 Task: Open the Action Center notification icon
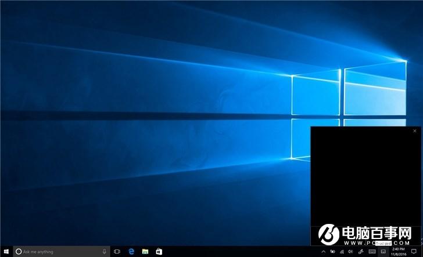point(414,252)
